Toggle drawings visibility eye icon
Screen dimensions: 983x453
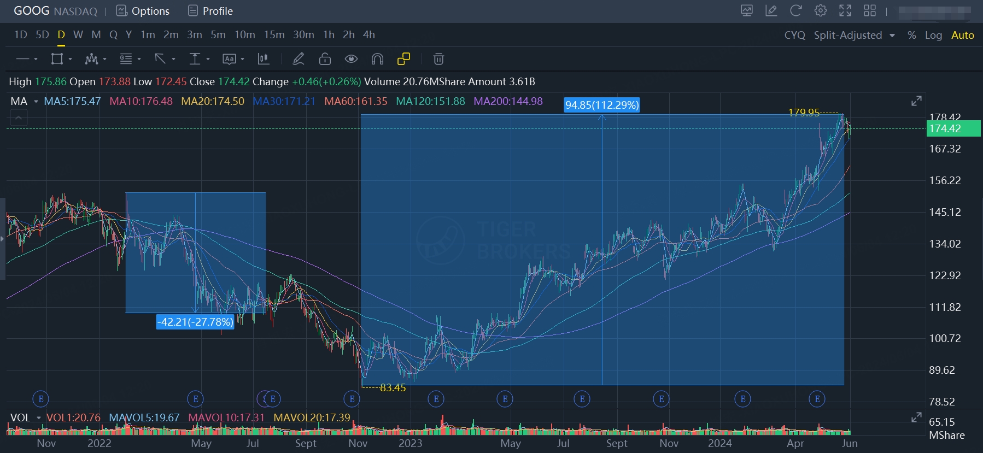[x=352, y=59]
